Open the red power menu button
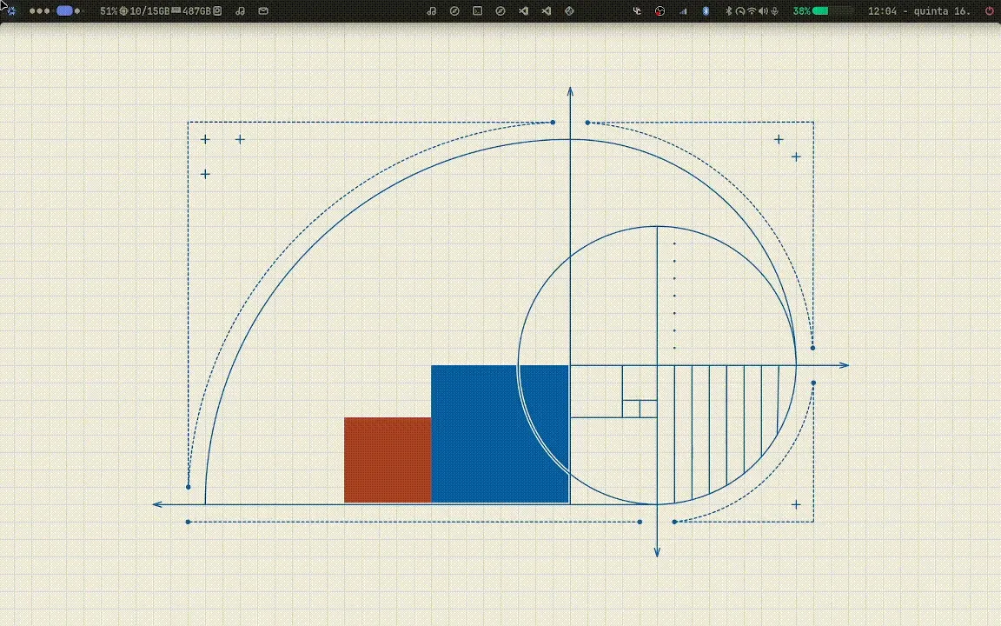The height and width of the screenshot is (626, 1001). tap(990, 10)
